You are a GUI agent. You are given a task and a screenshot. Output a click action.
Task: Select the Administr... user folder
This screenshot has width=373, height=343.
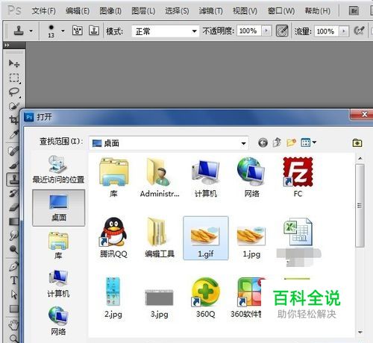click(x=160, y=177)
